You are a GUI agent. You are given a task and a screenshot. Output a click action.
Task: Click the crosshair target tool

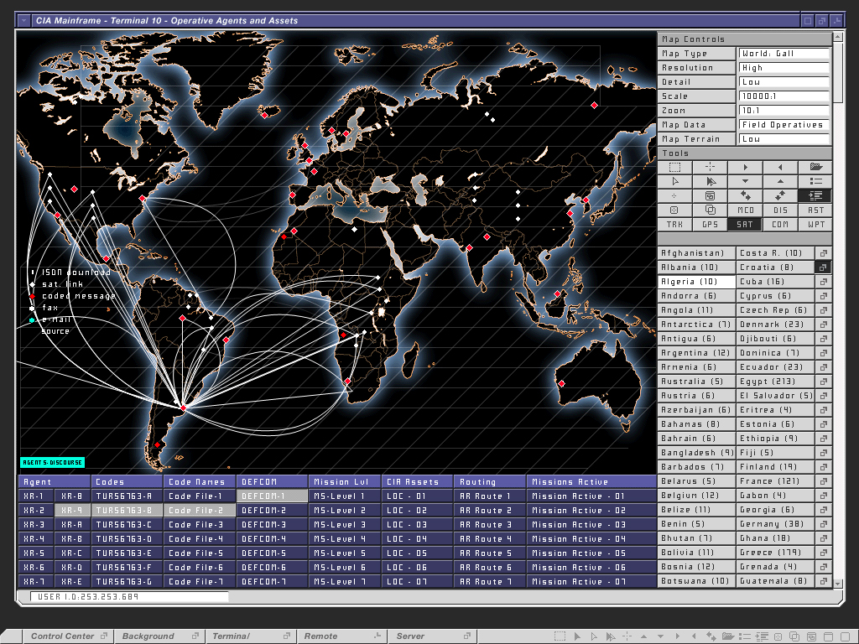[x=710, y=168]
